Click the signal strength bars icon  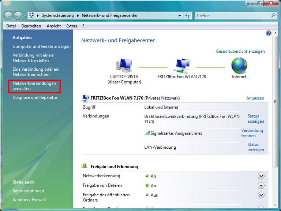click(x=147, y=133)
